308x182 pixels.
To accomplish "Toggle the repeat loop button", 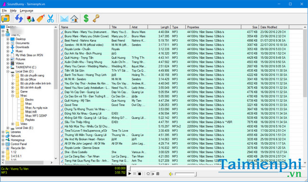I will click(148, 174).
